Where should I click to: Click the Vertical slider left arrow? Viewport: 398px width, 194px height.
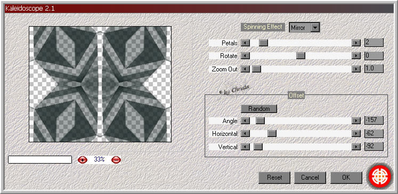coord(245,147)
